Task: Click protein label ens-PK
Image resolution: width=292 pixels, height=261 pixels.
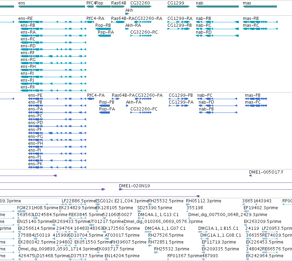Action: pos(35,164)
